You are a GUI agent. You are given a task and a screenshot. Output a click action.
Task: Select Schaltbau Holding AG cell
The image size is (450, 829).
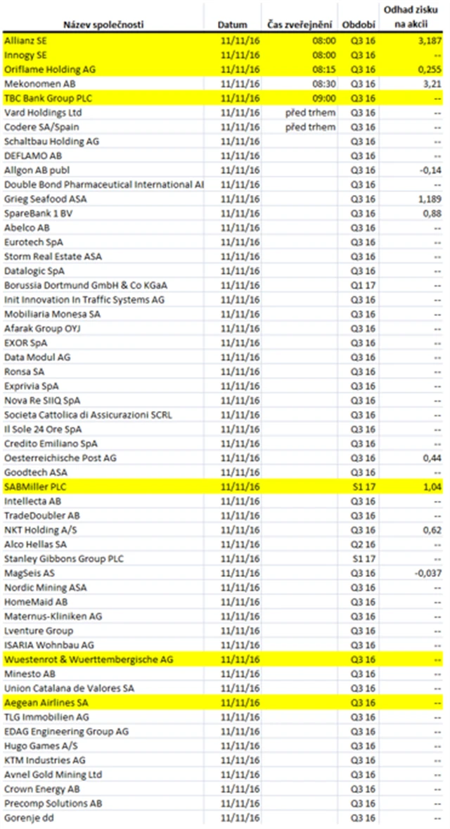point(52,141)
